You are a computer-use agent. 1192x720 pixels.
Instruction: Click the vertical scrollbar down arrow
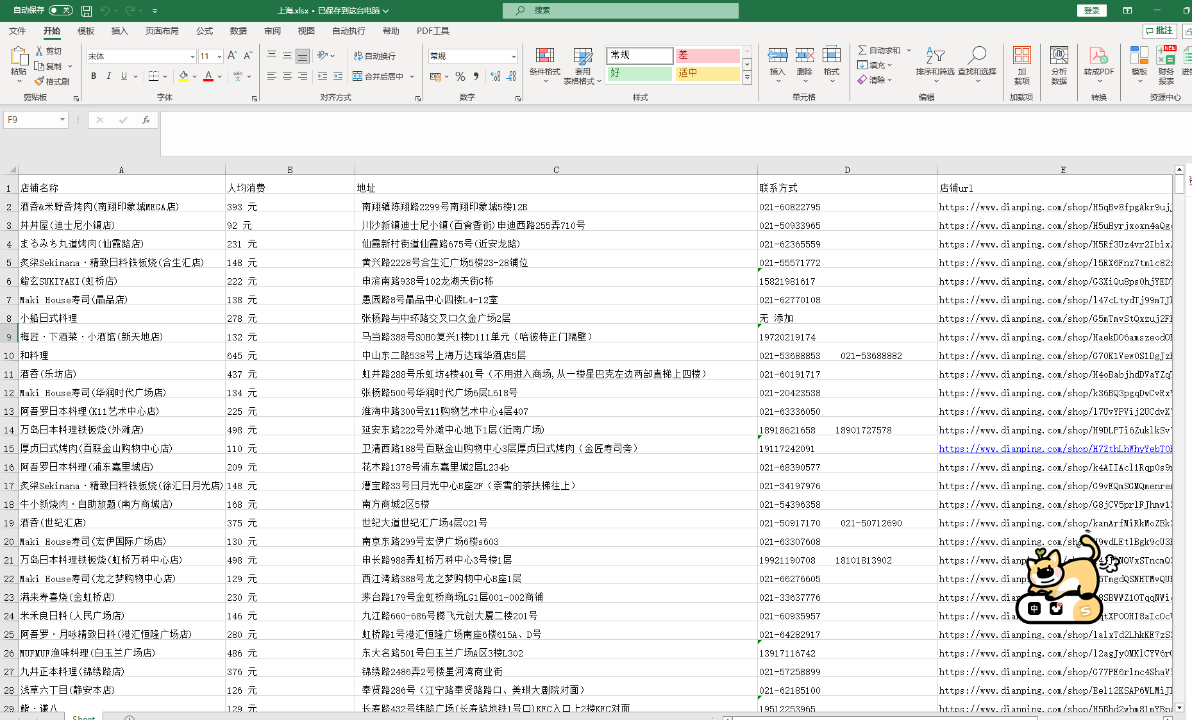click(x=1179, y=707)
